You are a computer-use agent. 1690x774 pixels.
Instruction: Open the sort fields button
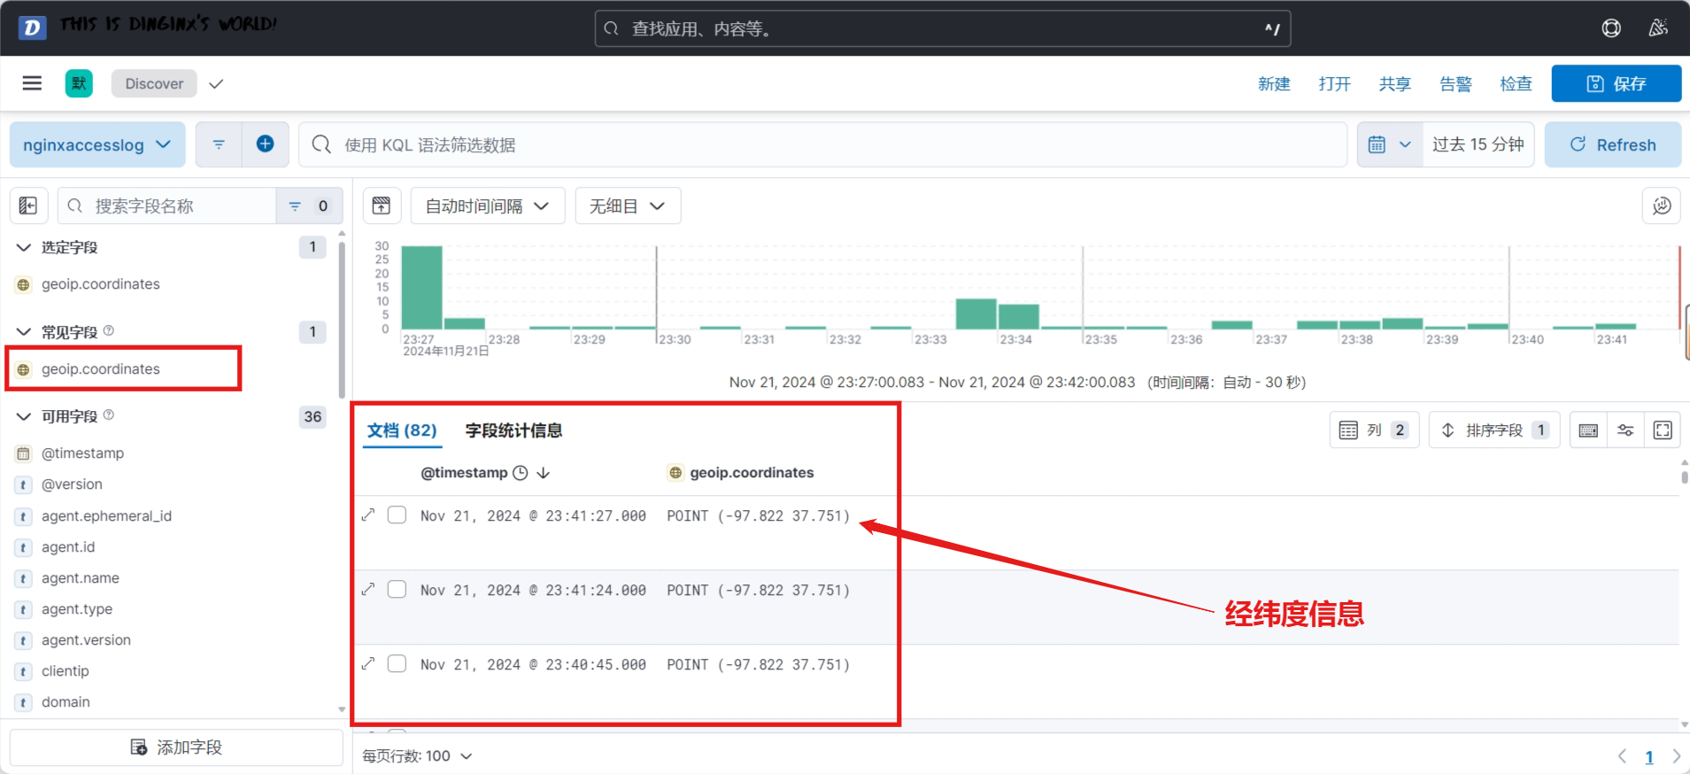click(x=1494, y=430)
